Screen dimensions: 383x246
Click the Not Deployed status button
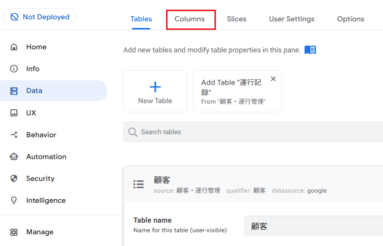point(40,17)
